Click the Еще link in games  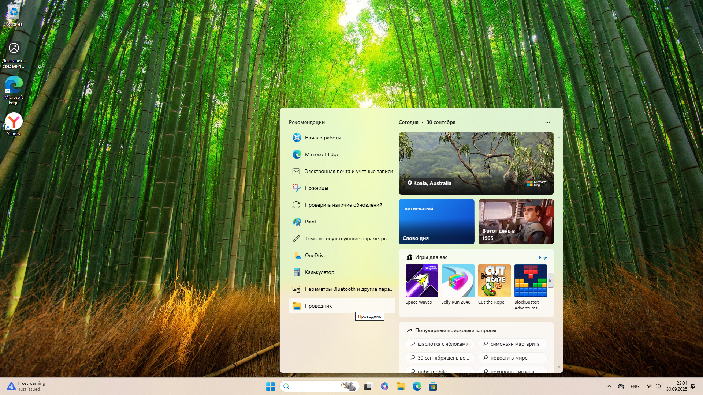coord(543,257)
